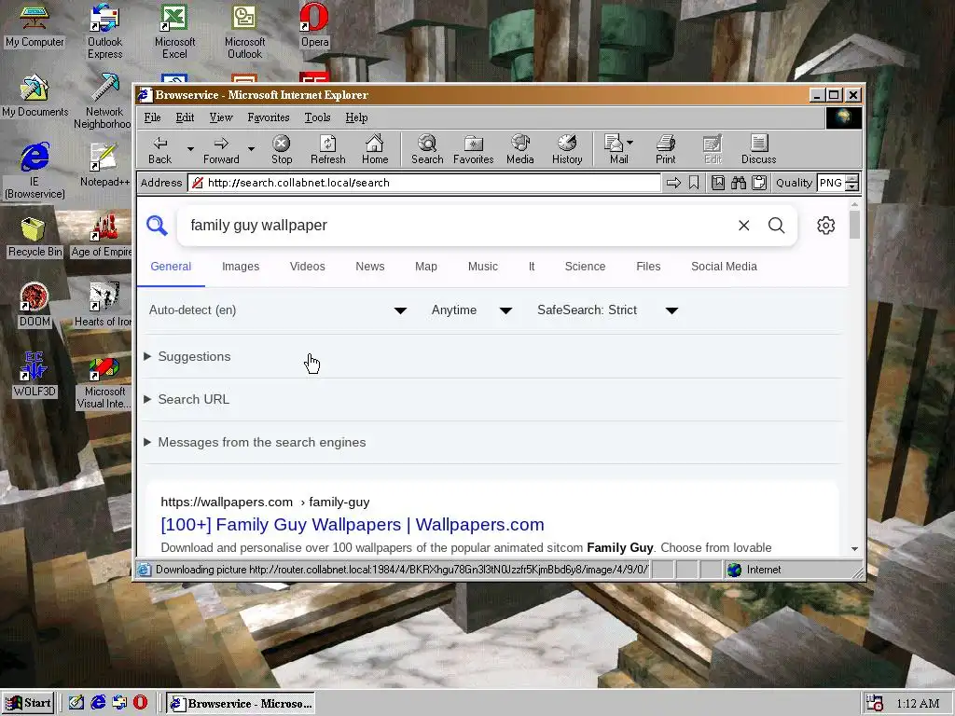Open the Favorites toolbar button

473,150
